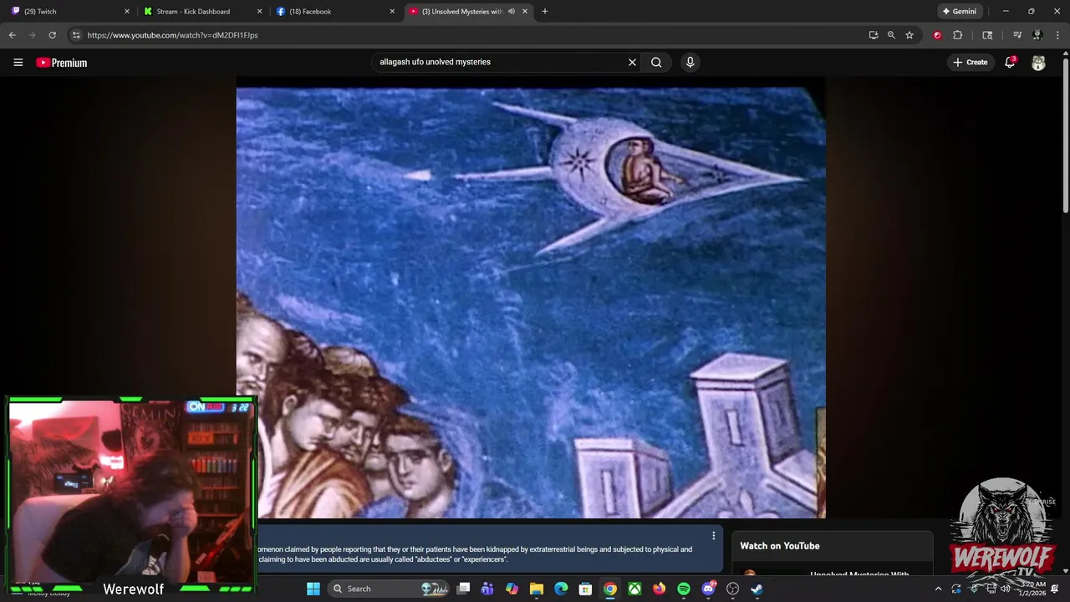Go back in browser history
This screenshot has width=1070, height=602.
[x=12, y=35]
